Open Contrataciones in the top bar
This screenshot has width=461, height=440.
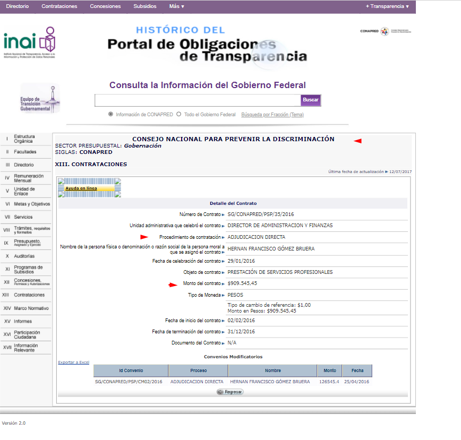59,6
